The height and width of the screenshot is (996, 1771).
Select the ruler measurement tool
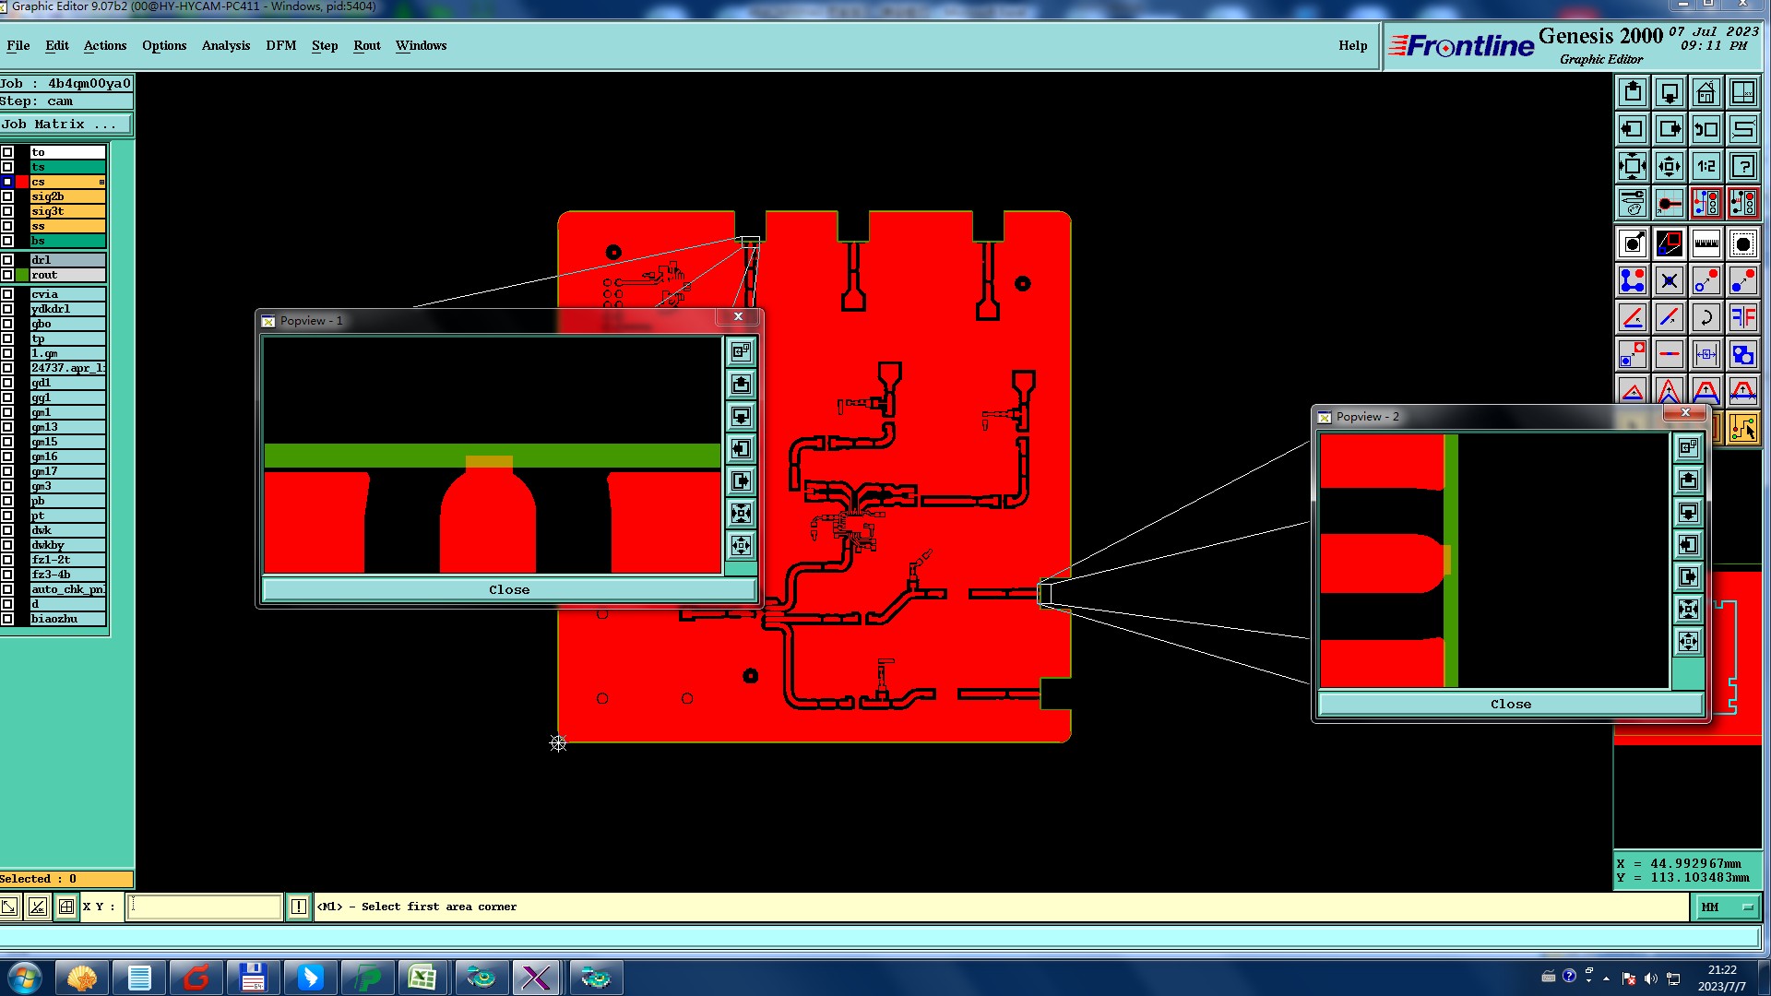[x=1706, y=243]
